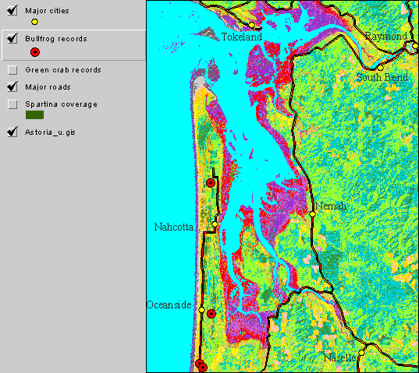Click the Oceanside map label

click(169, 304)
